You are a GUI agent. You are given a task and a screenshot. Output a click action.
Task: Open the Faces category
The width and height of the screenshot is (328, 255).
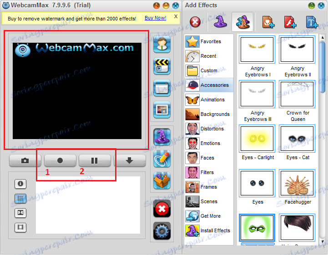coord(209,158)
